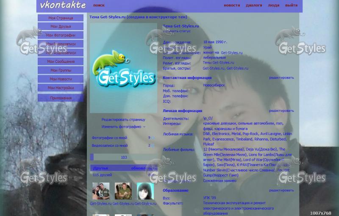Click the Личная информация section heading
Viewport: 339px width, 216px height.
[x=182, y=111]
